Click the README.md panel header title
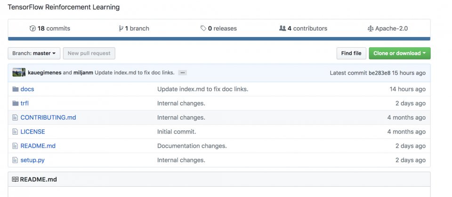Screen dimensions: 452x197 coord(38,180)
